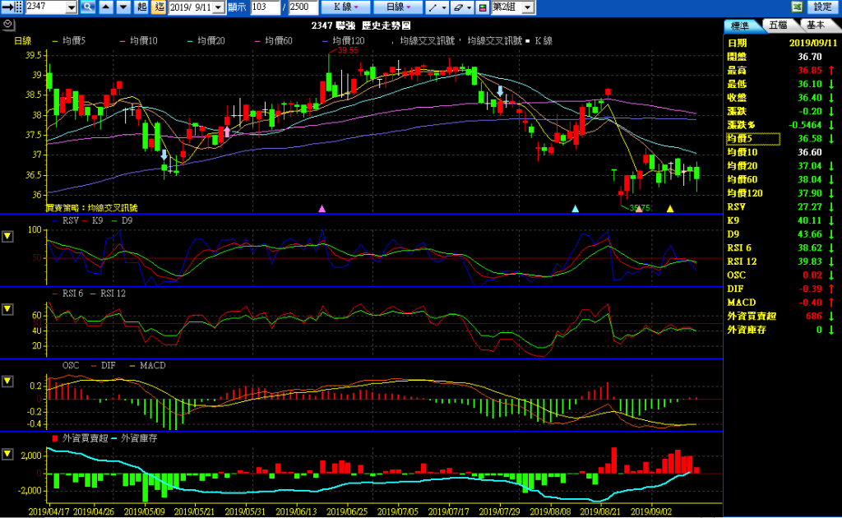
Task: Switch to the 基本 tab
Action: (815, 25)
